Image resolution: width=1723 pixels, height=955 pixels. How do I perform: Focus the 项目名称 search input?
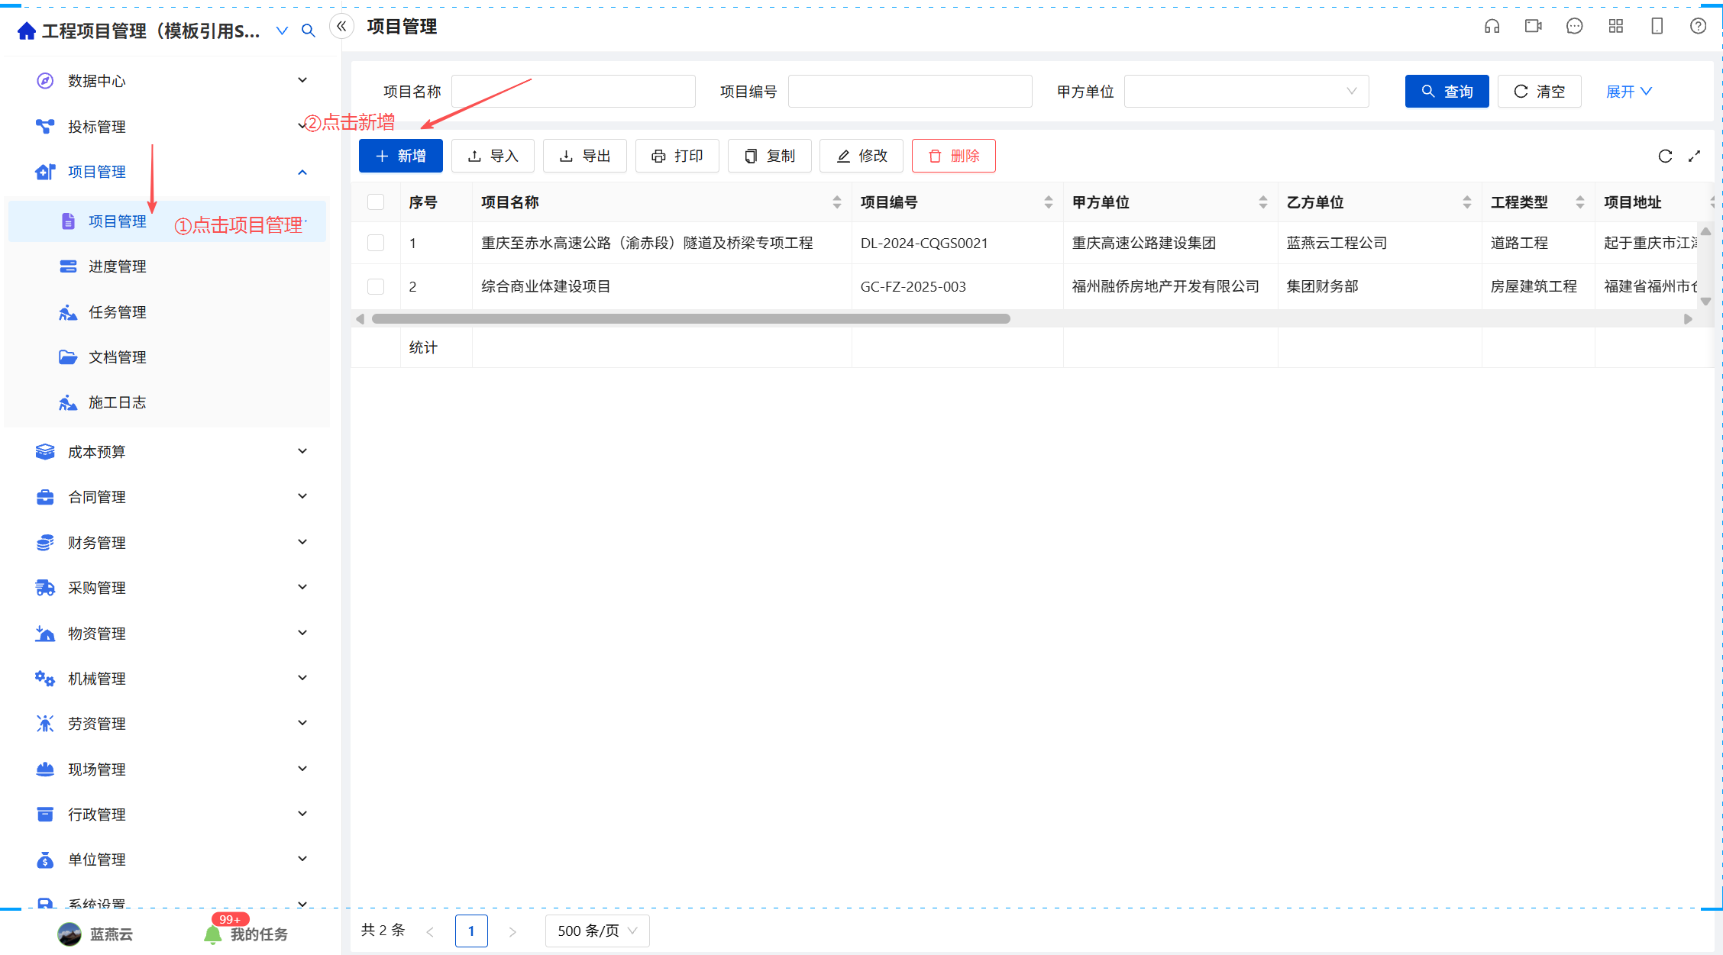click(574, 92)
